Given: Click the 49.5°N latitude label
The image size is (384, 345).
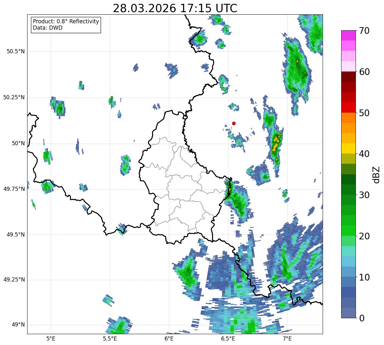Looking at the screenshot, I should click(16, 235).
